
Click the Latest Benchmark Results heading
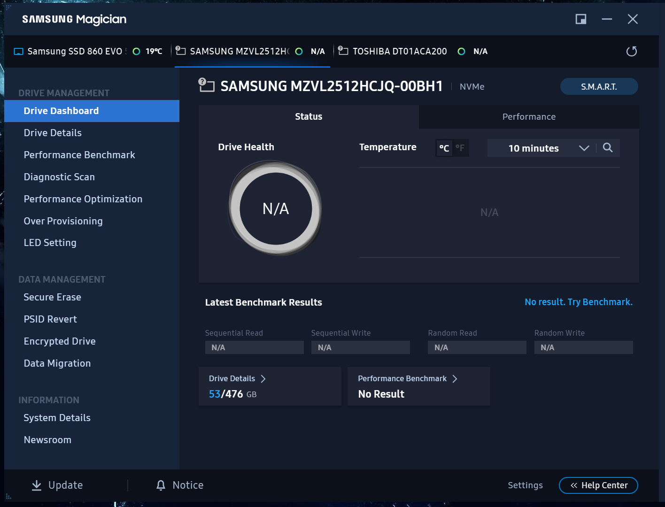pyautogui.click(x=263, y=303)
